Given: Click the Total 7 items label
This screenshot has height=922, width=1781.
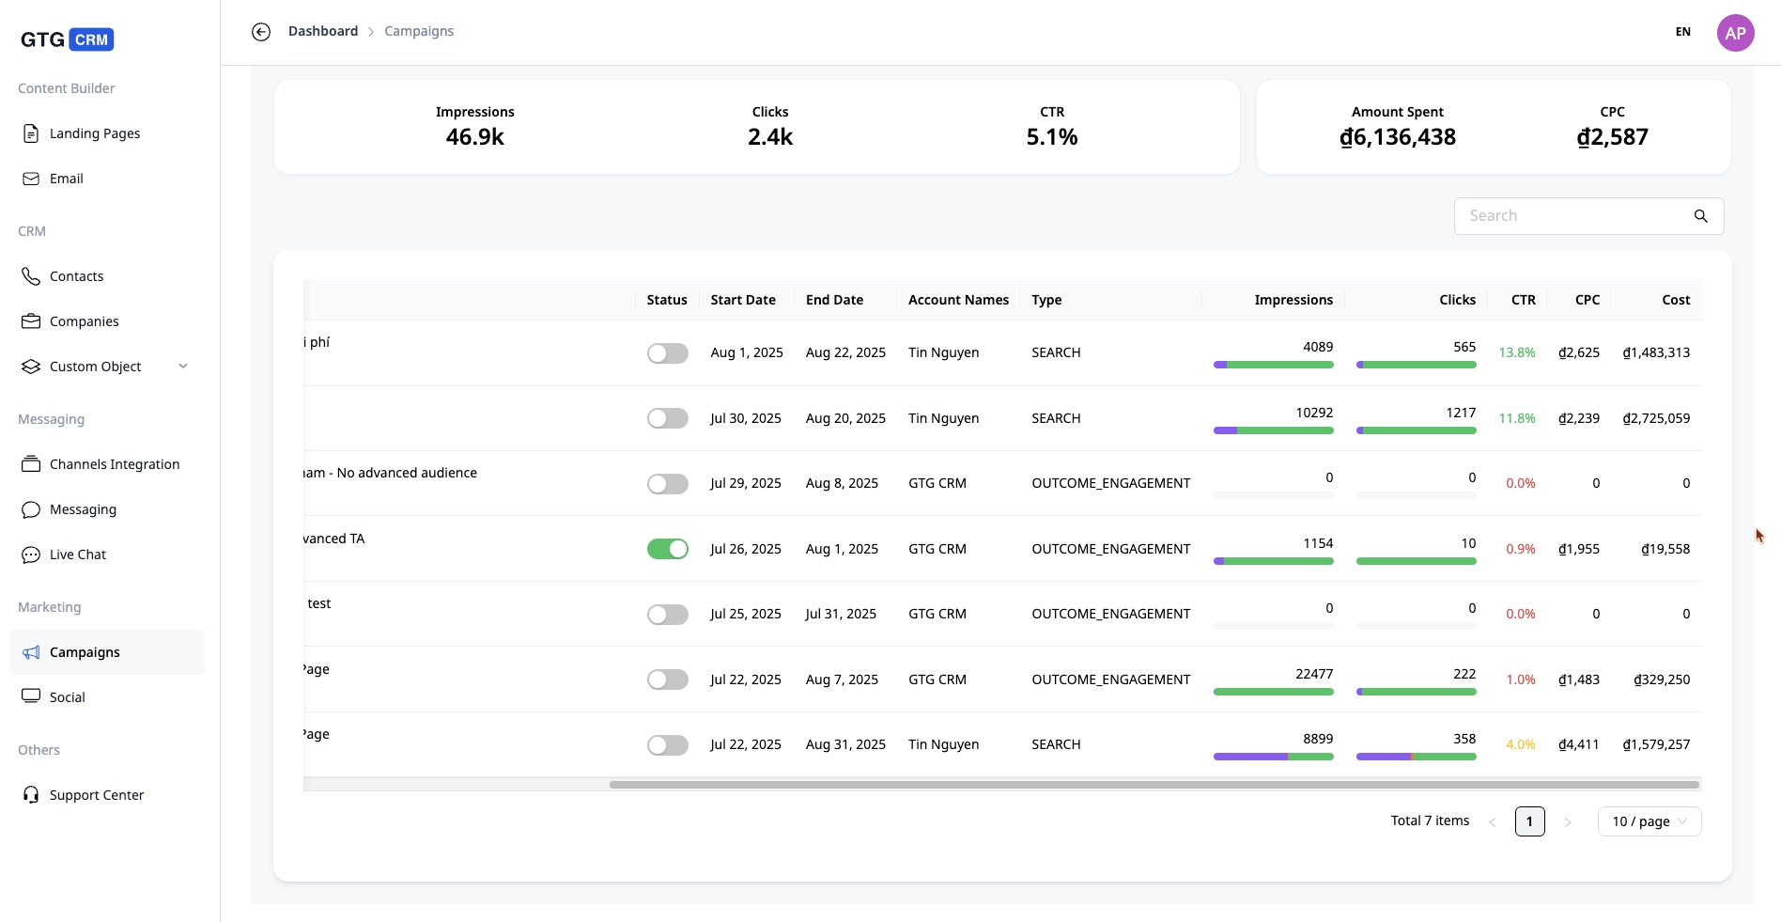Looking at the screenshot, I should 1430,820.
